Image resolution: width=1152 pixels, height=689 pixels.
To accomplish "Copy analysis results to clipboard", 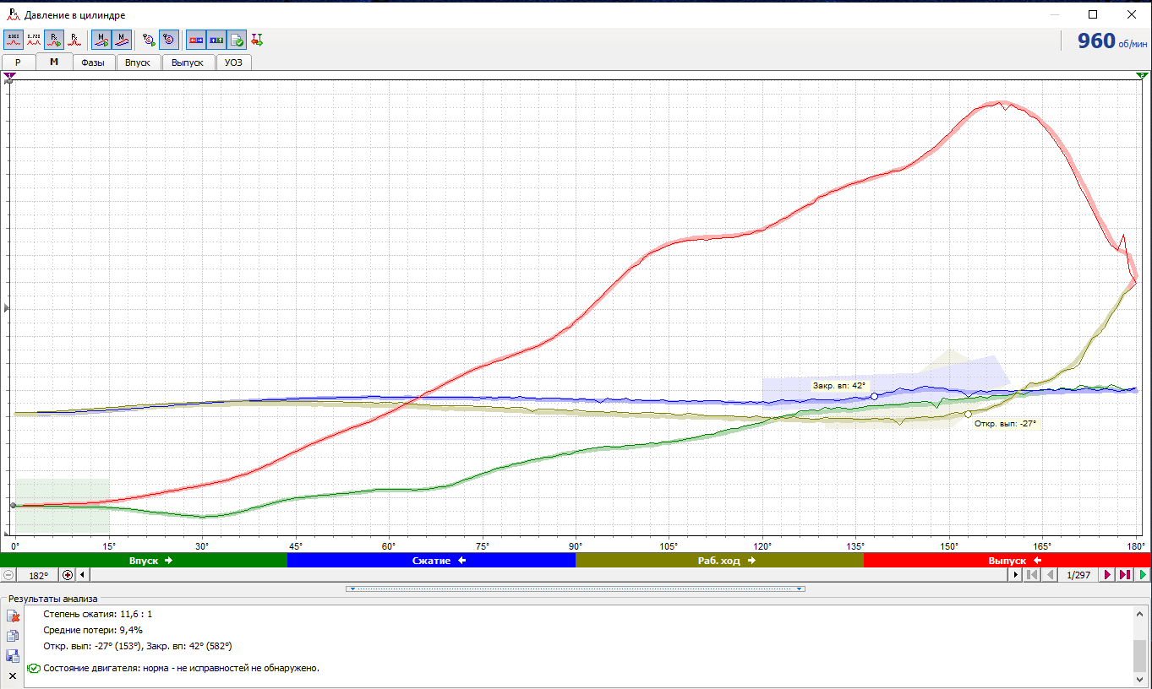I will [12, 637].
